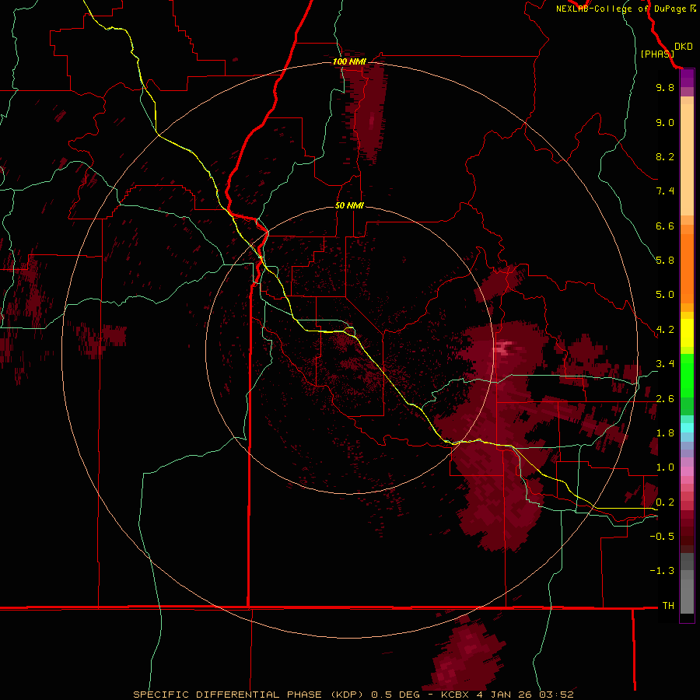Click the 2.6 color scale value
Viewport: 700px width, 700px height.
(665, 399)
